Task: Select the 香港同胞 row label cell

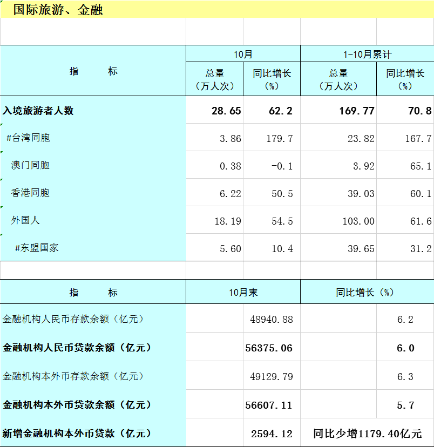Action: click(x=30, y=193)
